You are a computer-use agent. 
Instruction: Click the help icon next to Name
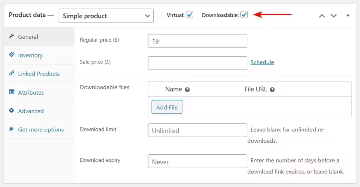tap(187, 90)
